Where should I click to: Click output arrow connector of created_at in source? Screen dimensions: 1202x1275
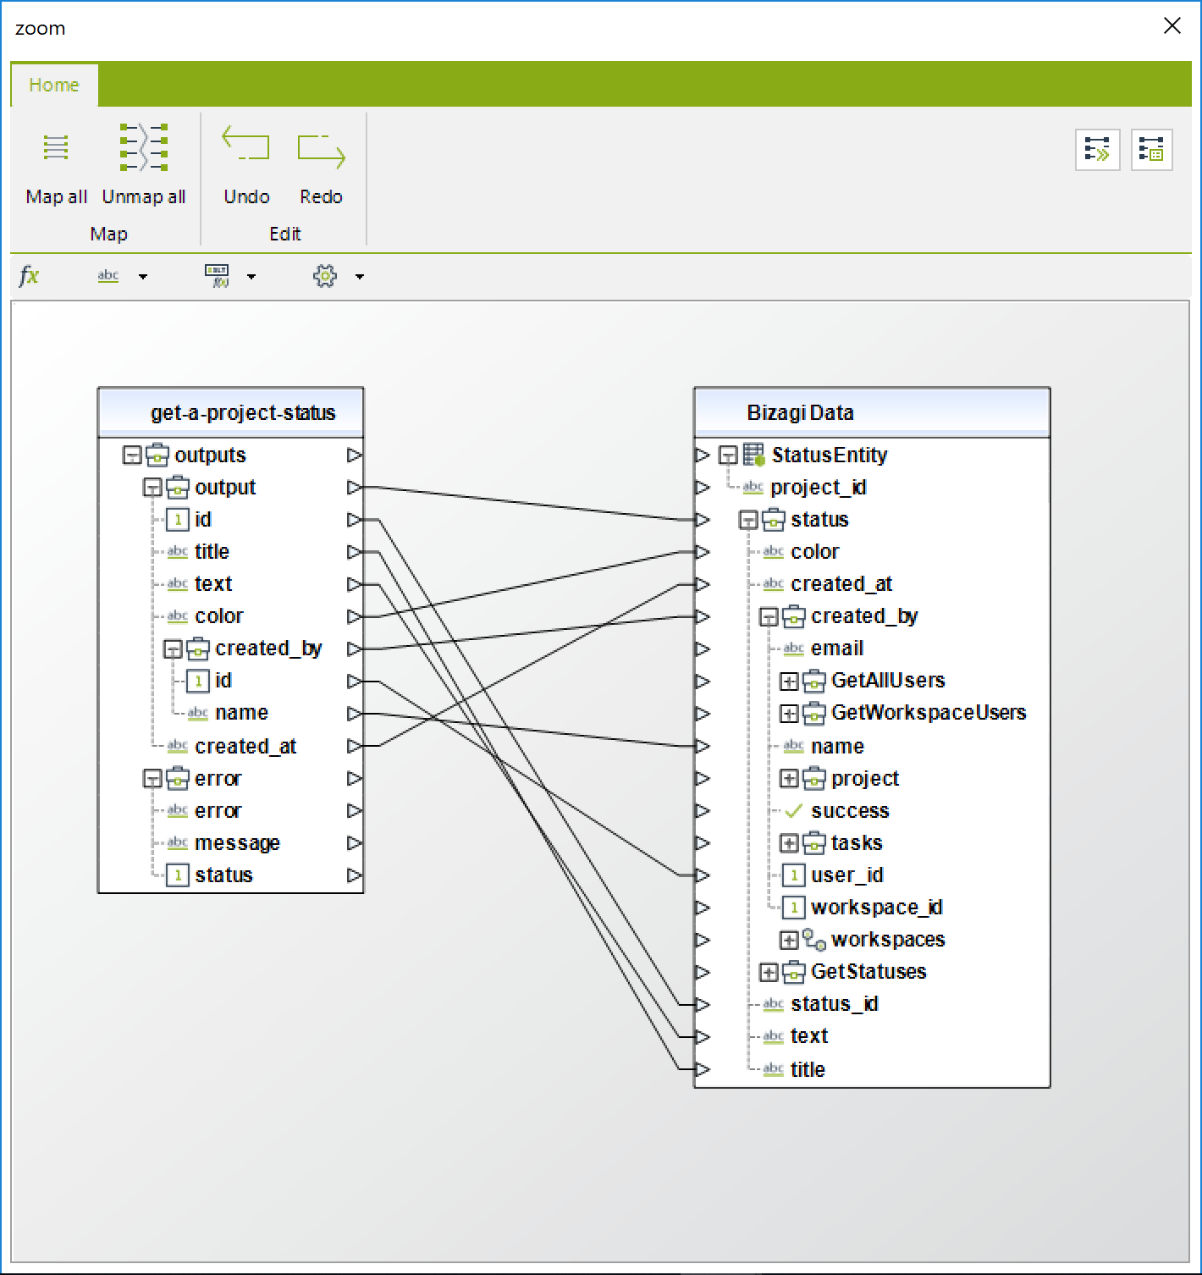coord(355,746)
